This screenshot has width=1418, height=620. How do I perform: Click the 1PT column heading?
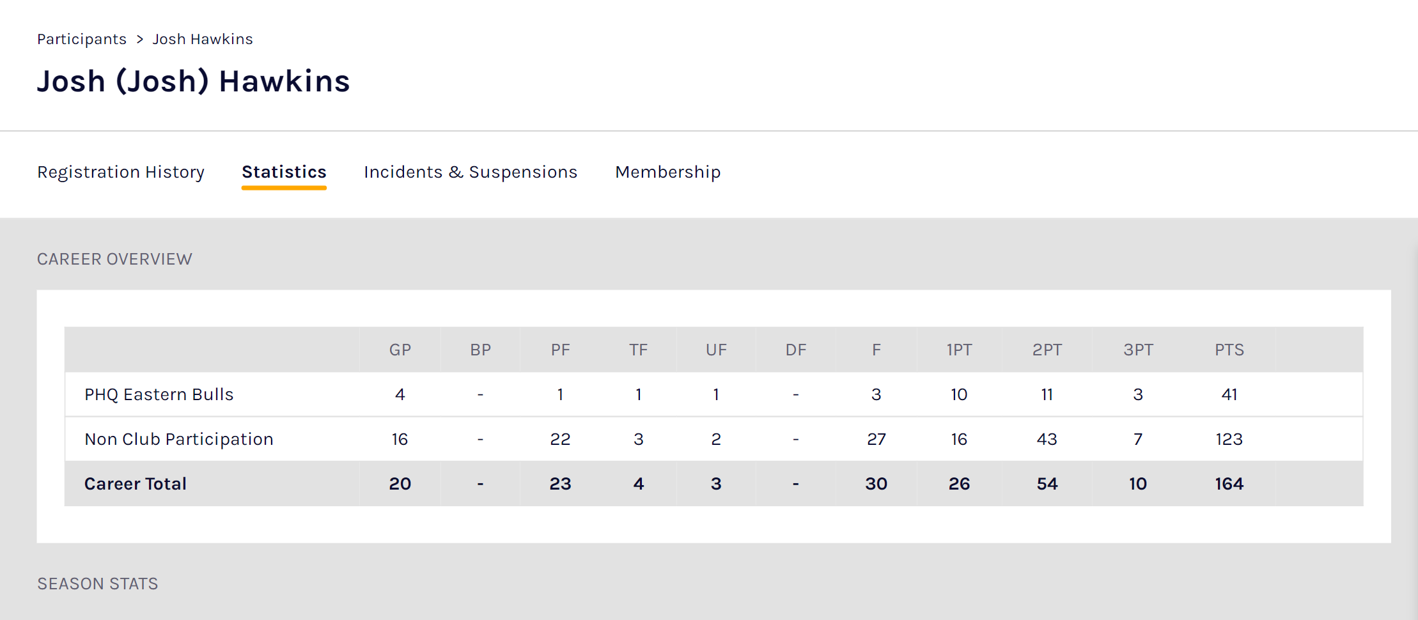pyautogui.click(x=958, y=350)
